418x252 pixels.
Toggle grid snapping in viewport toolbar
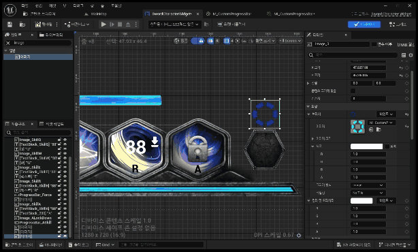(227, 41)
